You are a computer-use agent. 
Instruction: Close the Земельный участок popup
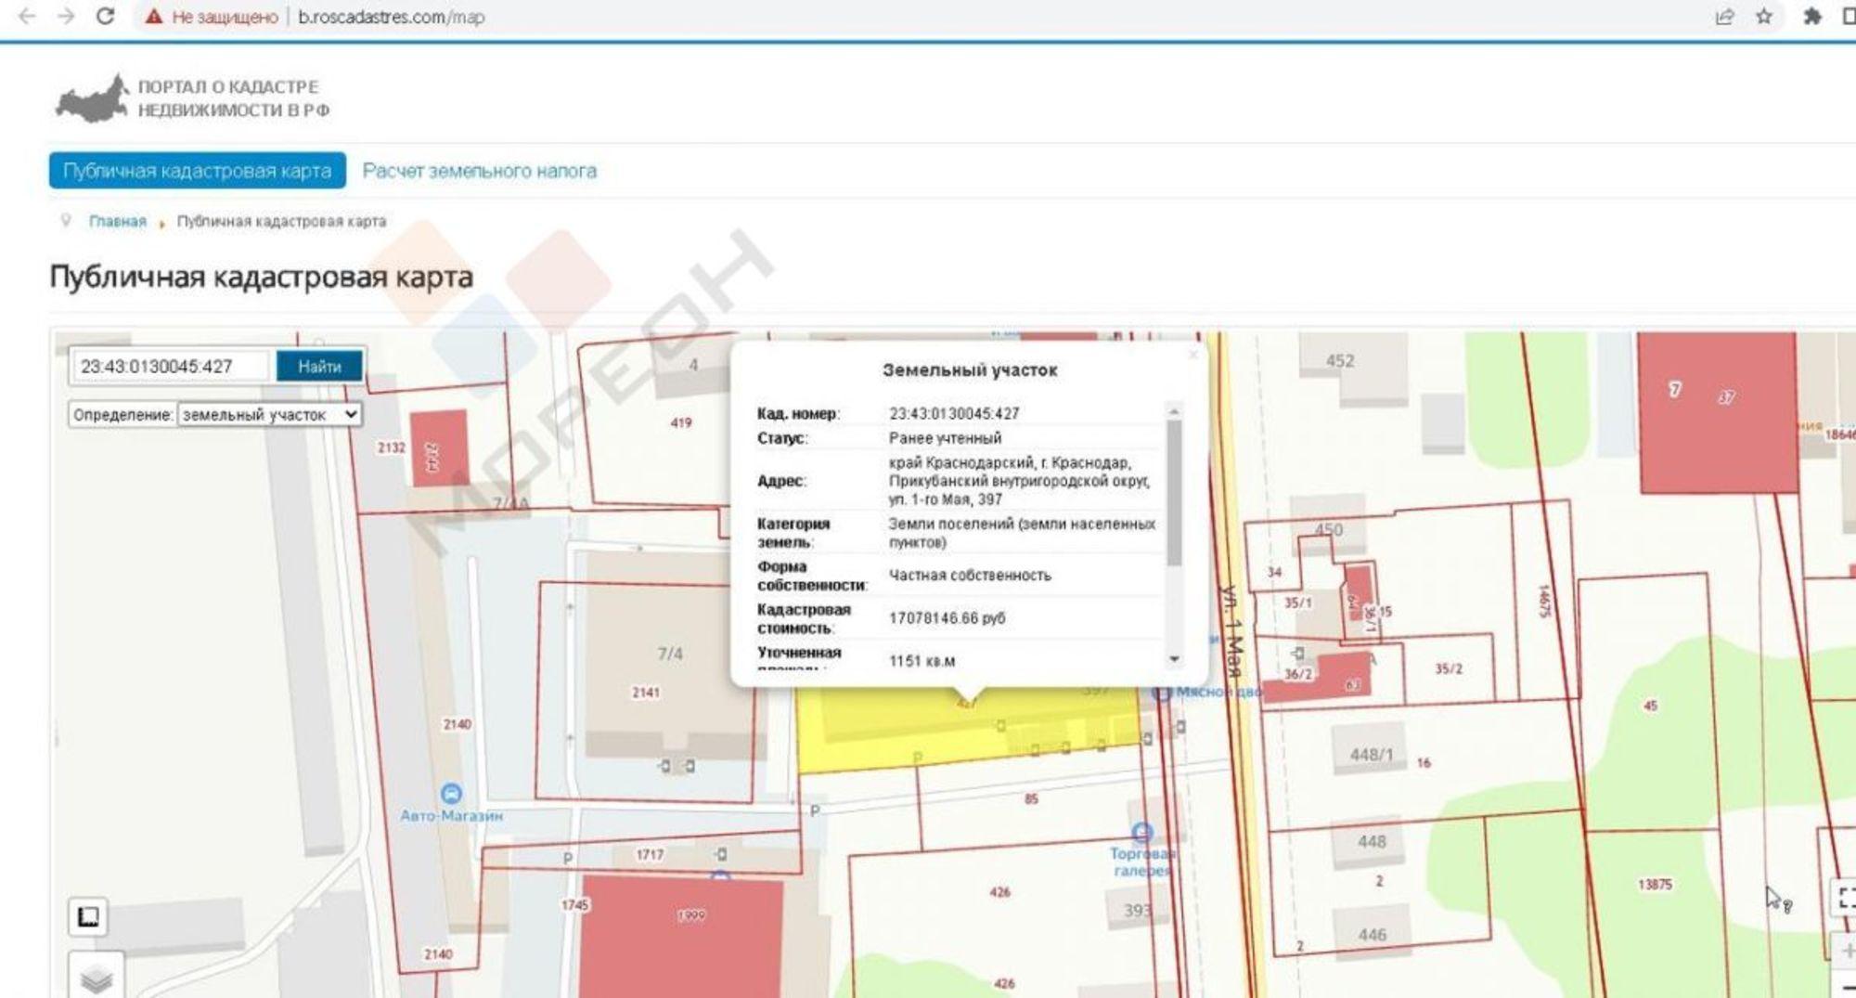[x=1193, y=355]
